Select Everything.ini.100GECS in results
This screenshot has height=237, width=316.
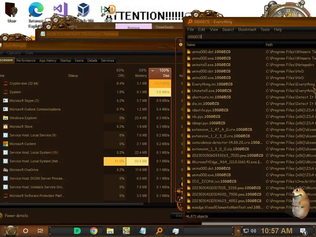tap(212, 84)
